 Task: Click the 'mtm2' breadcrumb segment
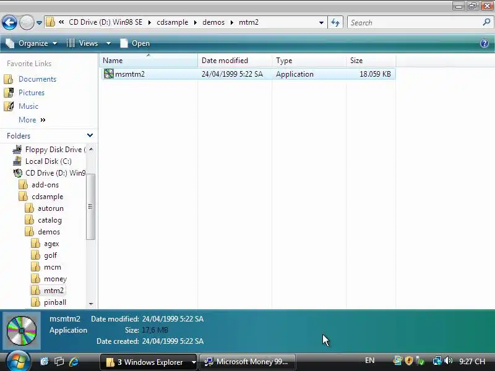pos(249,22)
